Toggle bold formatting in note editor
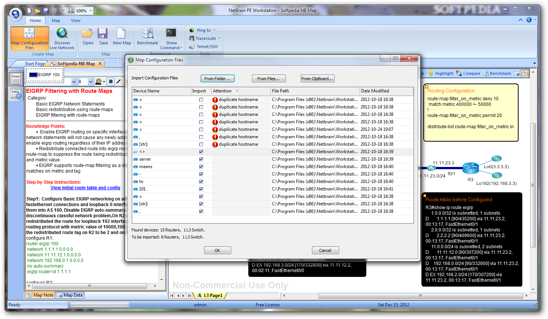The width and height of the screenshot is (548, 319). (x=111, y=81)
